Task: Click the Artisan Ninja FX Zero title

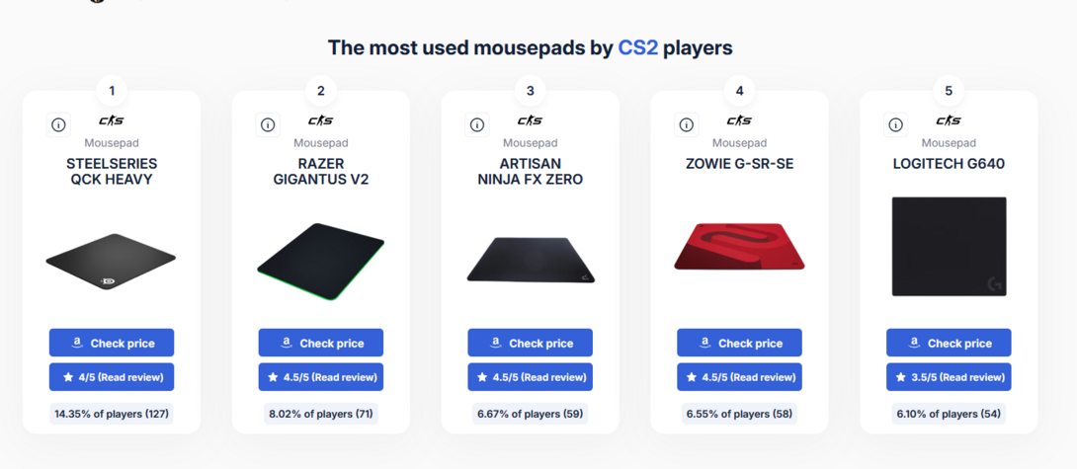Action: (x=531, y=171)
